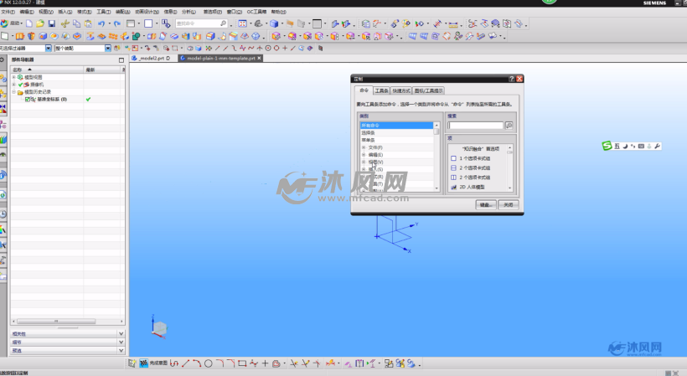This screenshot has width=687, height=376.
Task: Click the New file icon in the toolbar
Action: pos(29,23)
